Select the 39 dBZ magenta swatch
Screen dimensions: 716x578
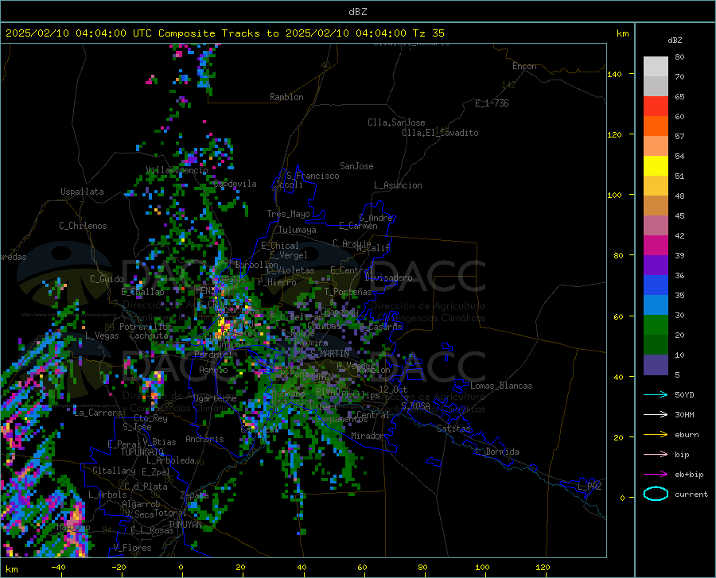[x=656, y=246]
